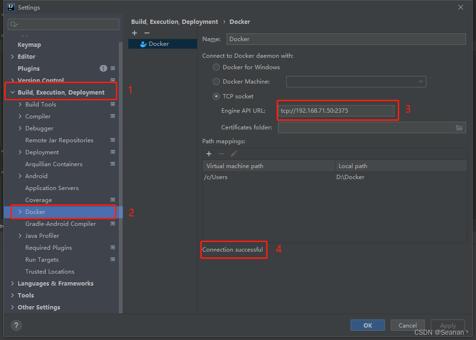
Task: Click the Engine API URL field
Action: click(x=336, y=111)
